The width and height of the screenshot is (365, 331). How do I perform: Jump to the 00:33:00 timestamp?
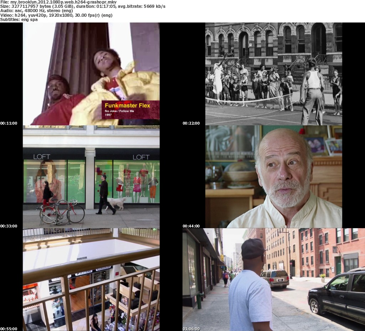tap(9, 226)
